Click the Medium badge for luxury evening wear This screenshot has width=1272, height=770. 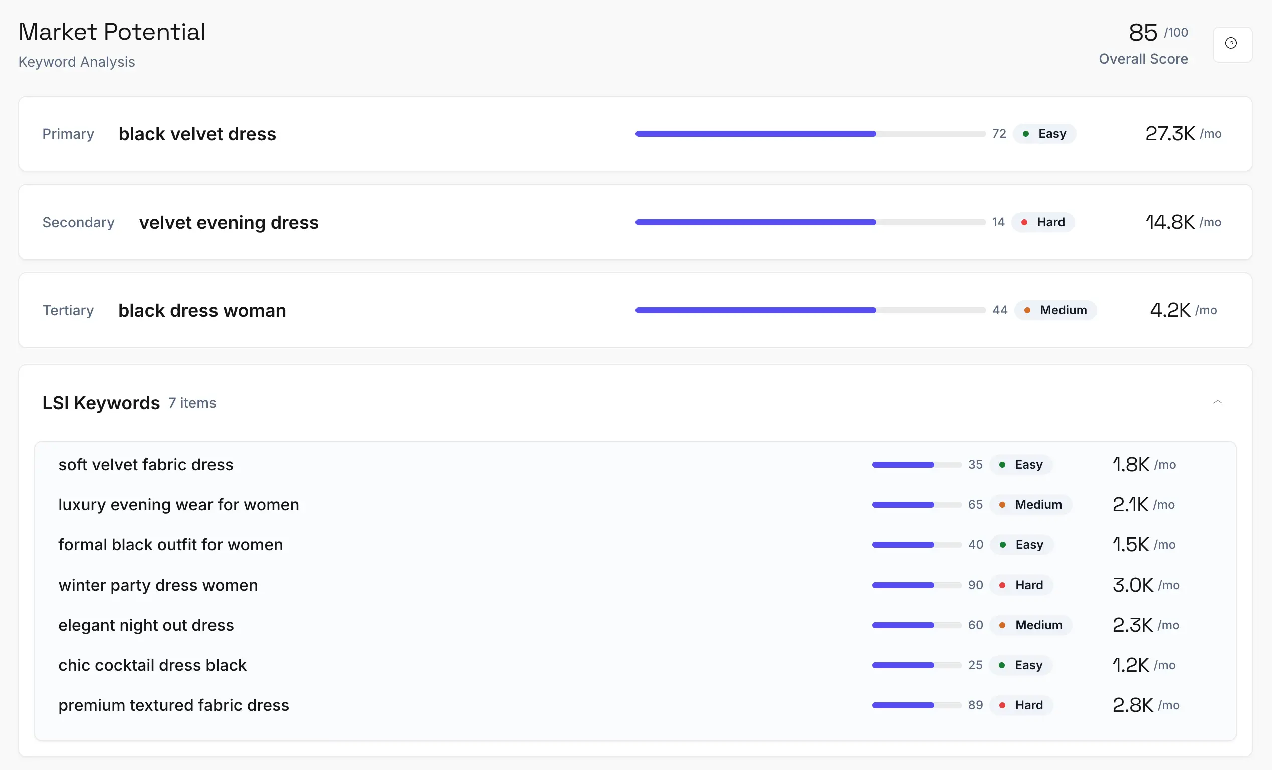pyautogui.click(x=1030, y=504)
